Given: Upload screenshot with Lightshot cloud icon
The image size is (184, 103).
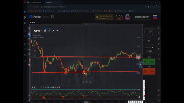Looking at the screenshot, I should point(129,102).
